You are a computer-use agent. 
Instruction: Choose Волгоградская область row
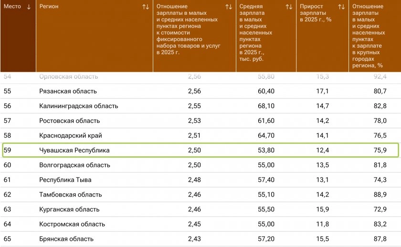74,165
